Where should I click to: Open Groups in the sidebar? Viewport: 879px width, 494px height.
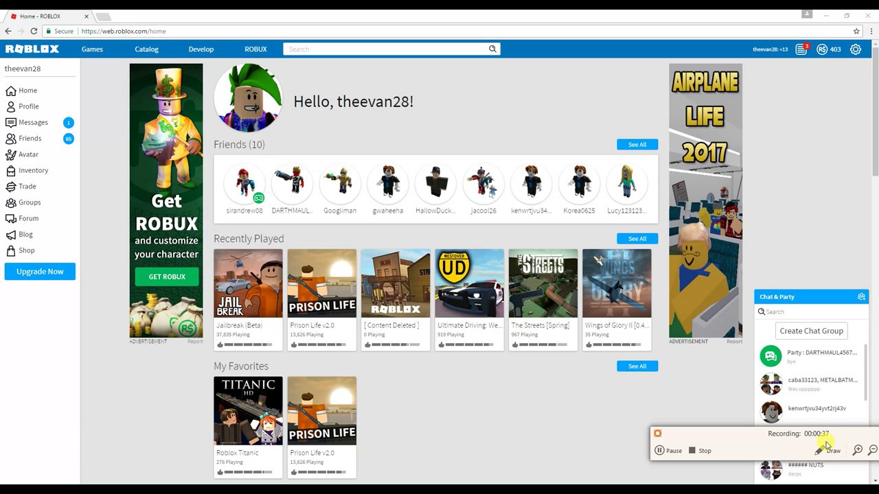pos(23,202)
